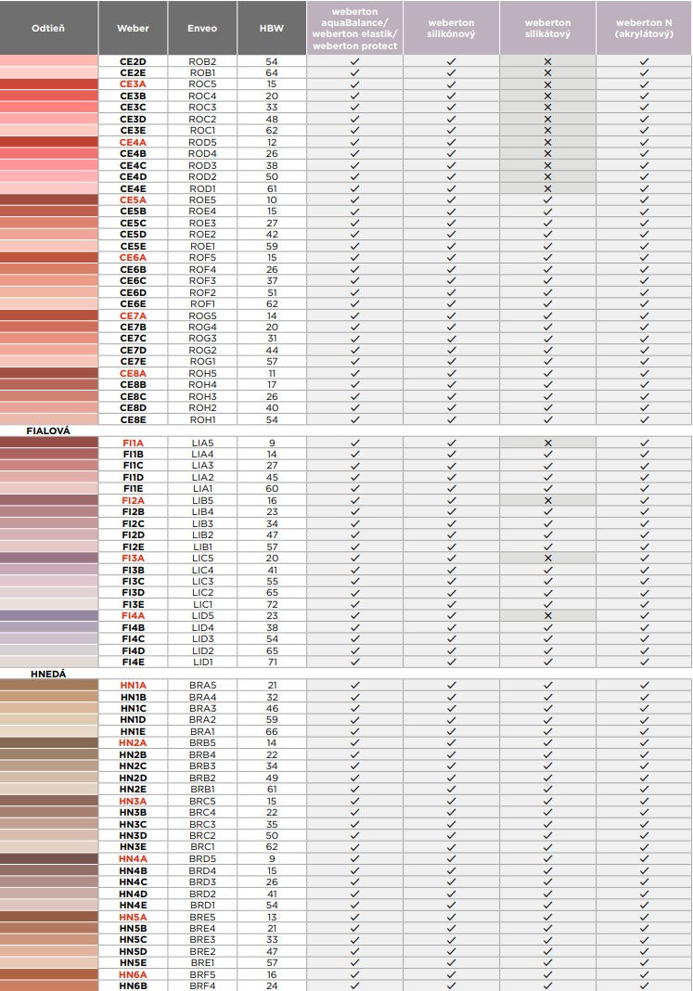Click the weberton silikátový header
This screenshot has width=693, height=991.
coord(547,28)
